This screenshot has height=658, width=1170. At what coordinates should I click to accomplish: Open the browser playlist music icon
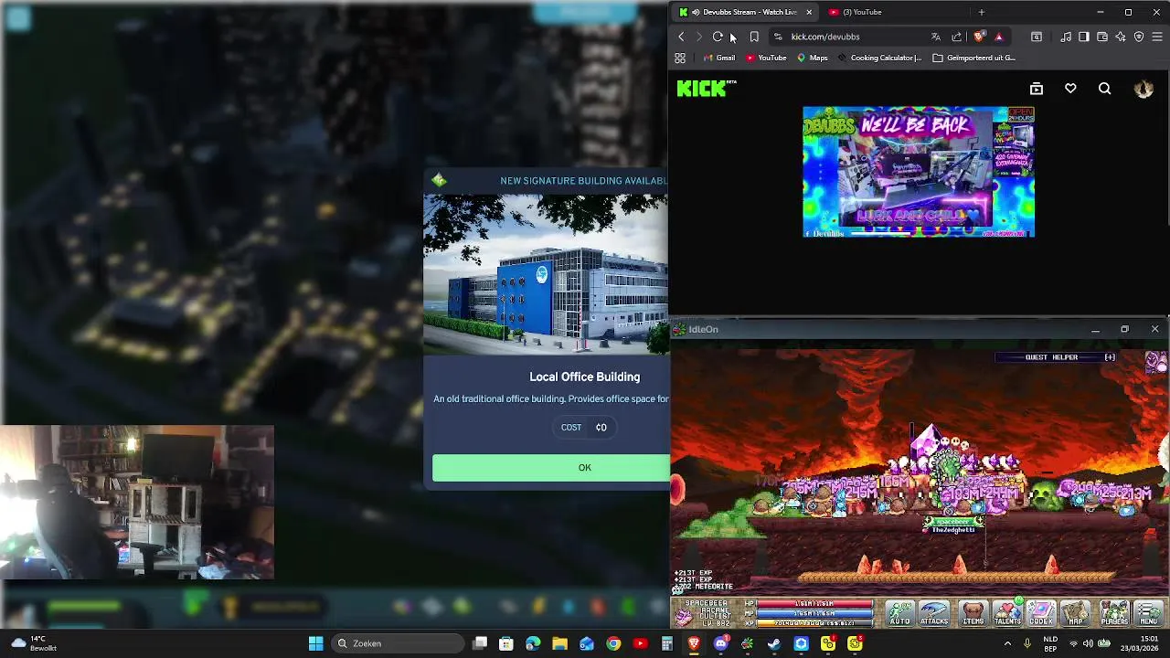[1066, 37]
